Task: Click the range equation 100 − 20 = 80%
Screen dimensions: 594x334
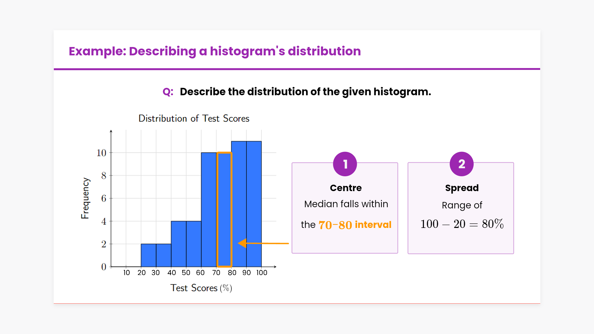Action: coord(462,224)
